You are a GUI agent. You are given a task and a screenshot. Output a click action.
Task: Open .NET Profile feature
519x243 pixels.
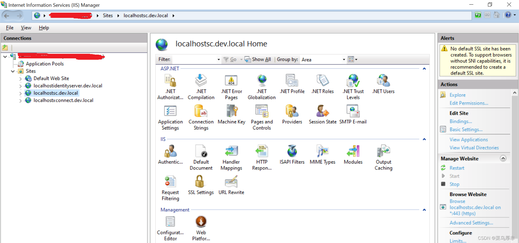point(292,84)
